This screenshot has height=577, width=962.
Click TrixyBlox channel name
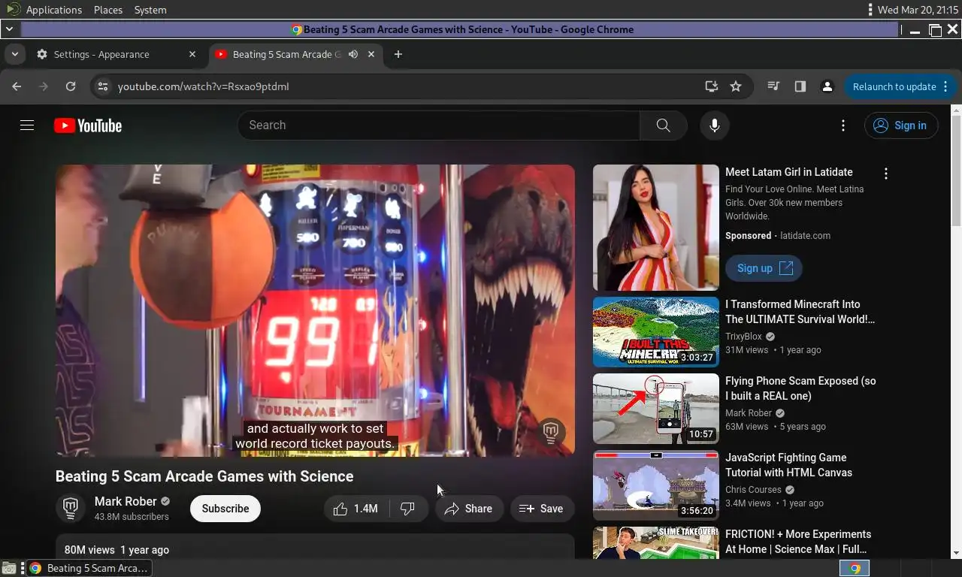click(x=743, y=337)
